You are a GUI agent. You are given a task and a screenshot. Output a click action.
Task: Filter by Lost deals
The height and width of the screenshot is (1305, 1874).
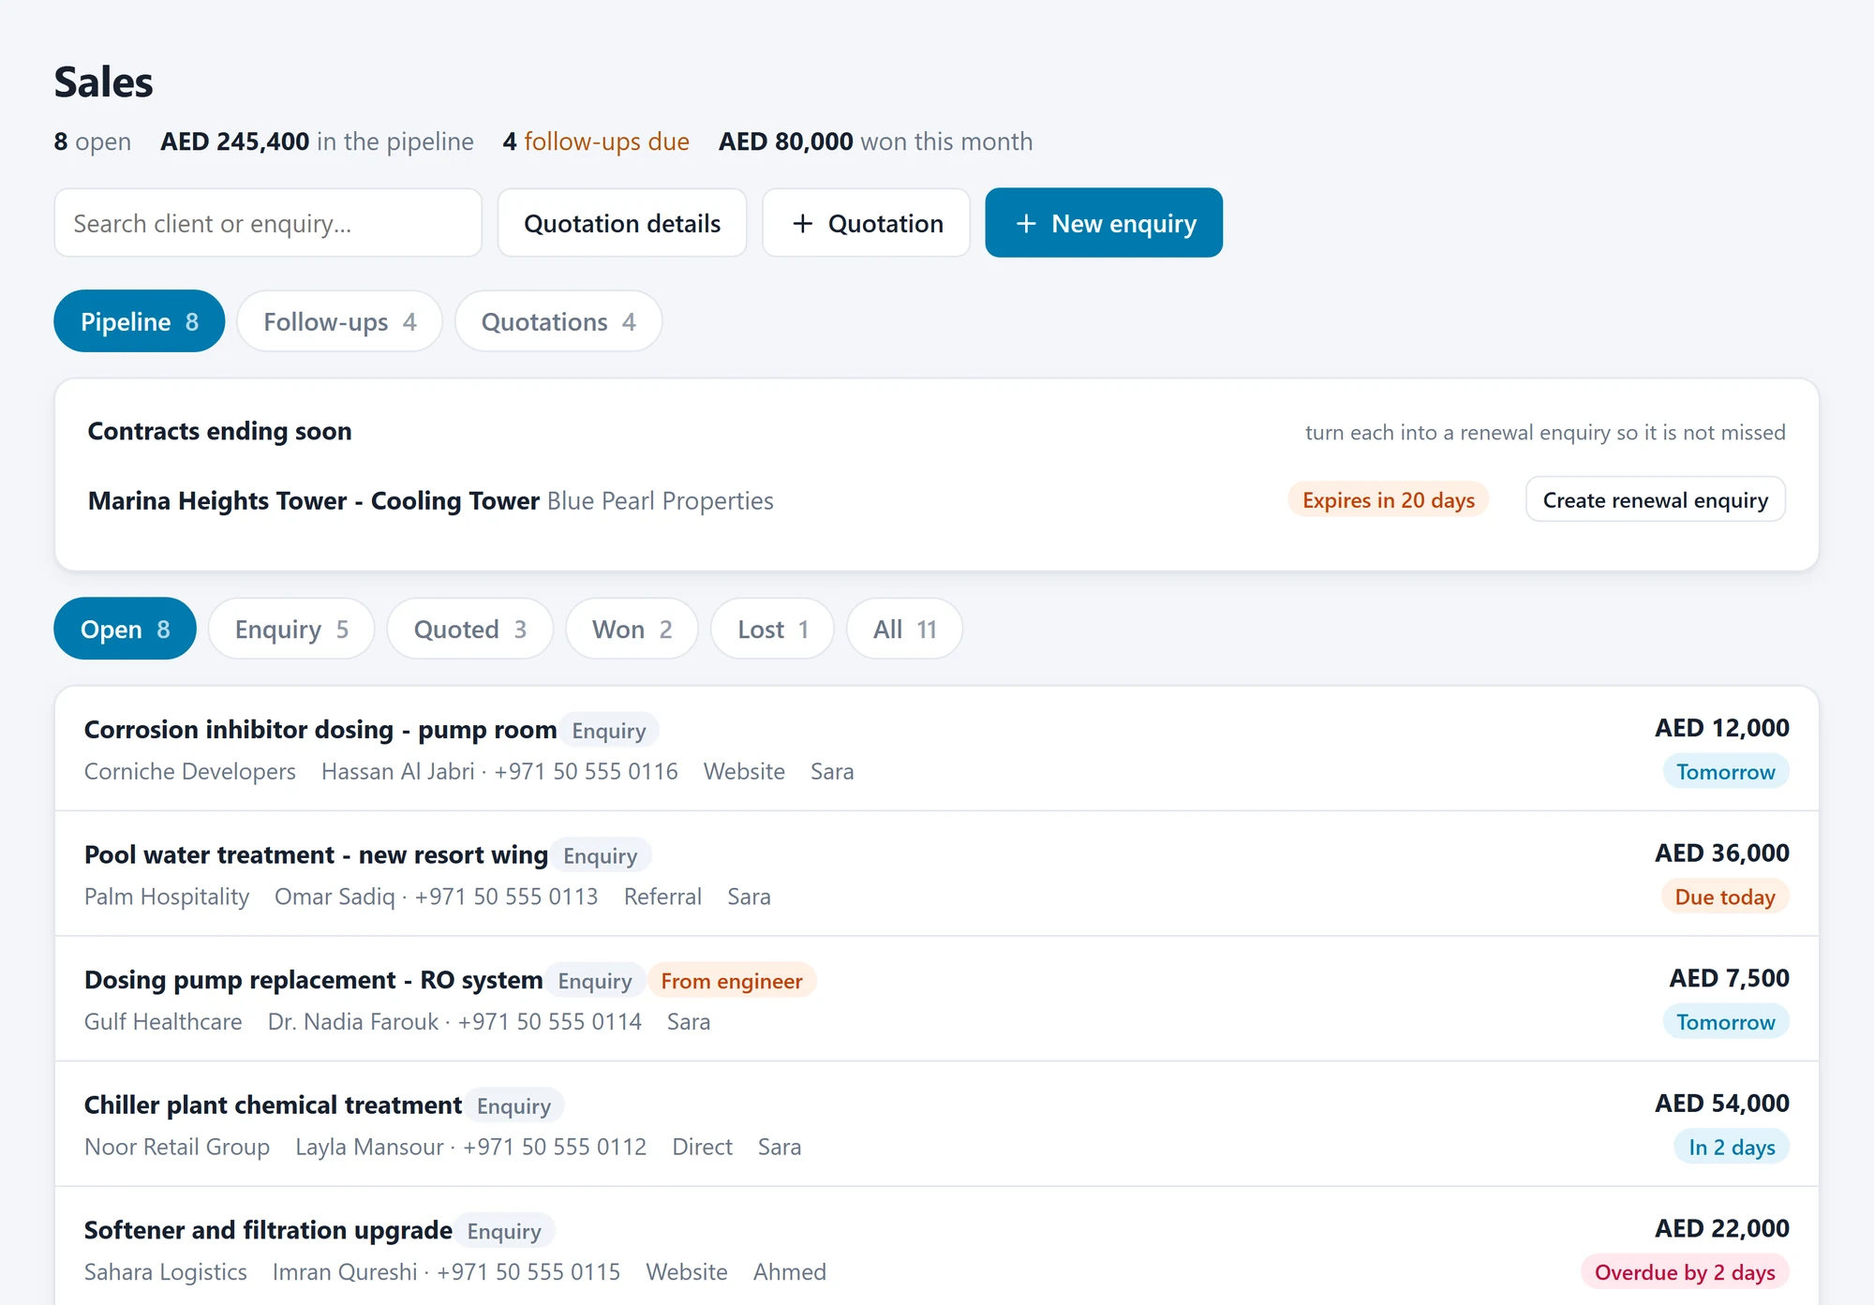pos(773,629)
